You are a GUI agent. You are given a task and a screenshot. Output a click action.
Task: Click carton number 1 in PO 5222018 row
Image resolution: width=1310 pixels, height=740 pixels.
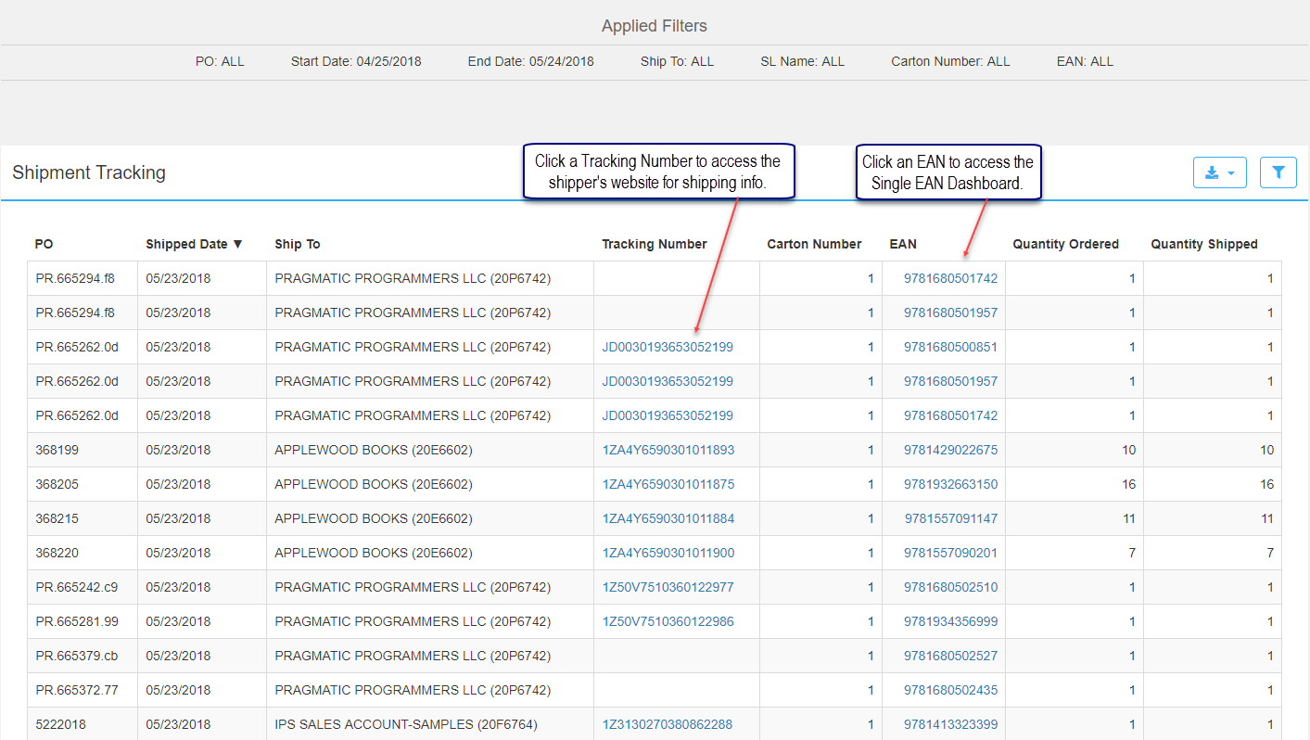pos(871,724)
